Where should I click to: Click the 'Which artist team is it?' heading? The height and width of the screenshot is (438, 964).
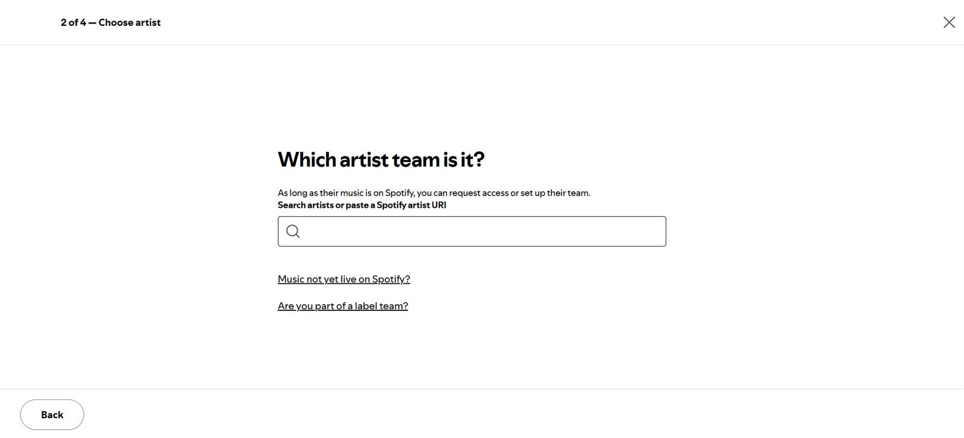tap(381, 160)
